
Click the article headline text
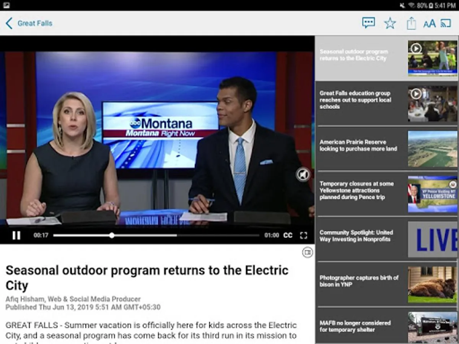click(147, 278)
